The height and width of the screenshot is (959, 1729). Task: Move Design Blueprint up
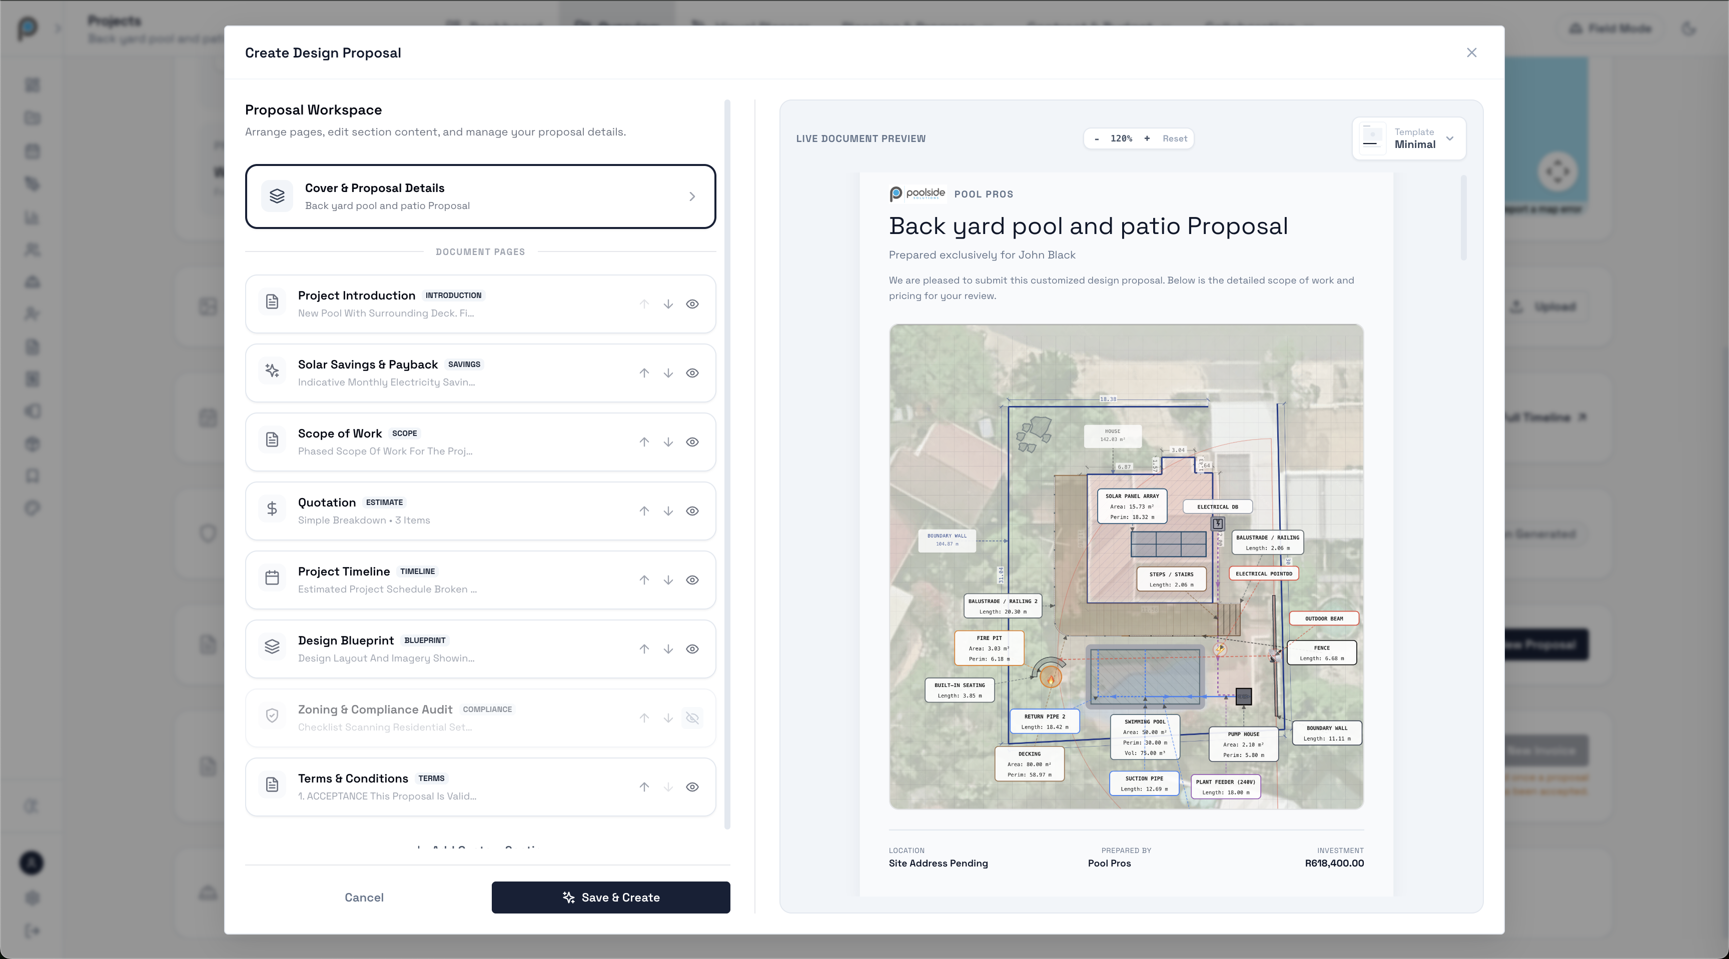click(x=644, y=649)
